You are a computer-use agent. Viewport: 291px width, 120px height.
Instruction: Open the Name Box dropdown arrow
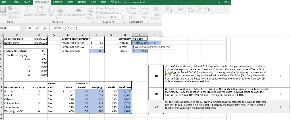18,28
